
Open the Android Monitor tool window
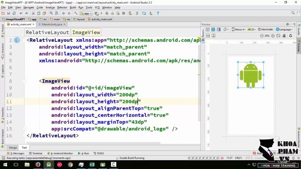pos(60,154)
